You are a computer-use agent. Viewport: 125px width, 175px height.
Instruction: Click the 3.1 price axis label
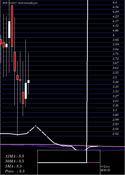tap(115, 110)
